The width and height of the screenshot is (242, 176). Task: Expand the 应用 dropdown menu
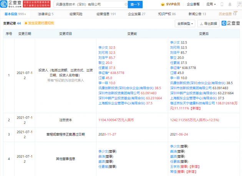click(211, 4)
